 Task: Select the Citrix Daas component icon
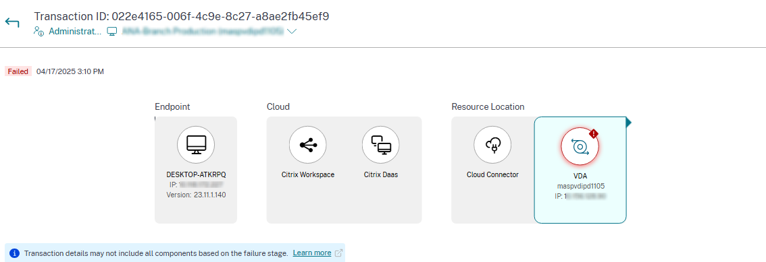coord(380,145)
